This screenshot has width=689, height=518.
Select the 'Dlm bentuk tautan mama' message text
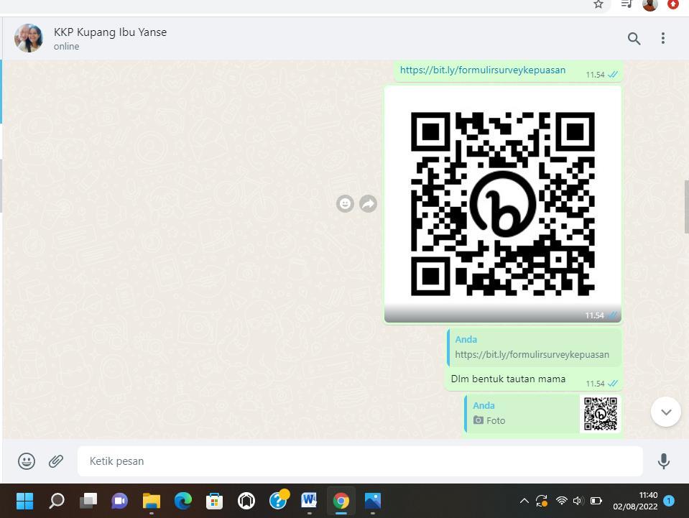[508, 379]
